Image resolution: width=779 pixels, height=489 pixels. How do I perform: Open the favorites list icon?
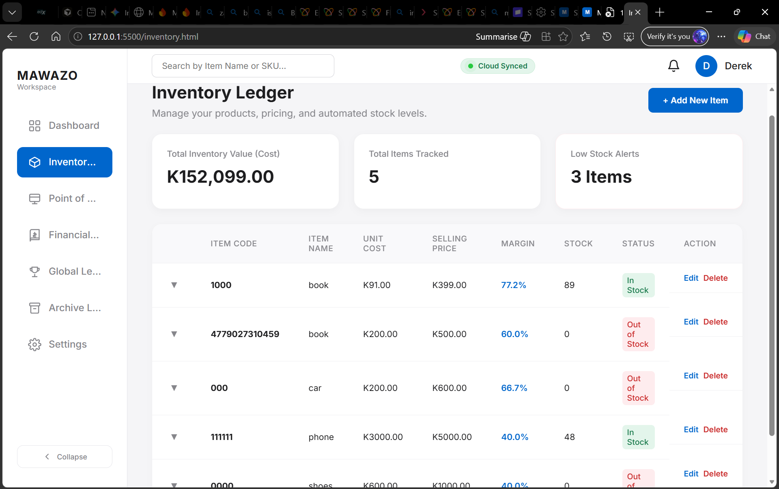[585, 36]
